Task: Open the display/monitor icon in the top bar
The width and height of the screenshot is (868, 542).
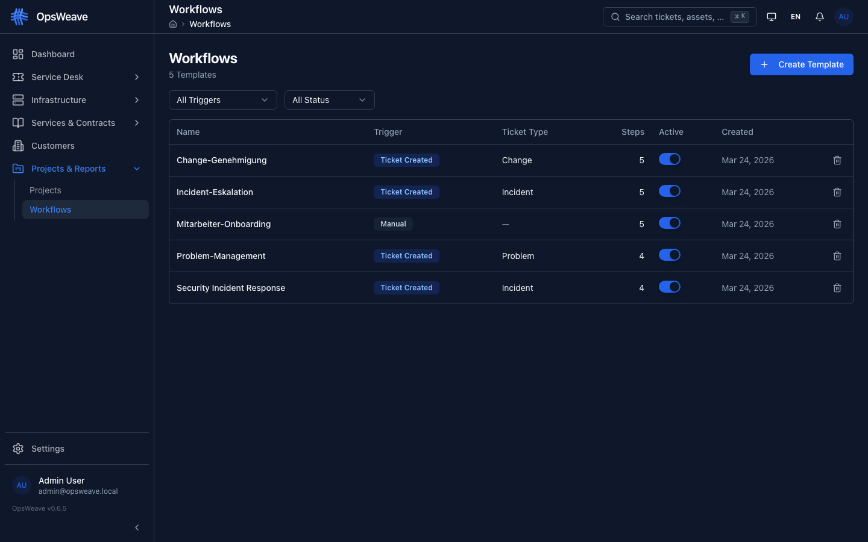Action: 772,16
